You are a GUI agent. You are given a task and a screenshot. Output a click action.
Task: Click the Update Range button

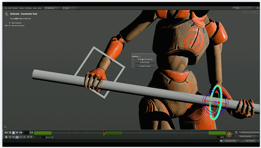(x=145, y=66)
